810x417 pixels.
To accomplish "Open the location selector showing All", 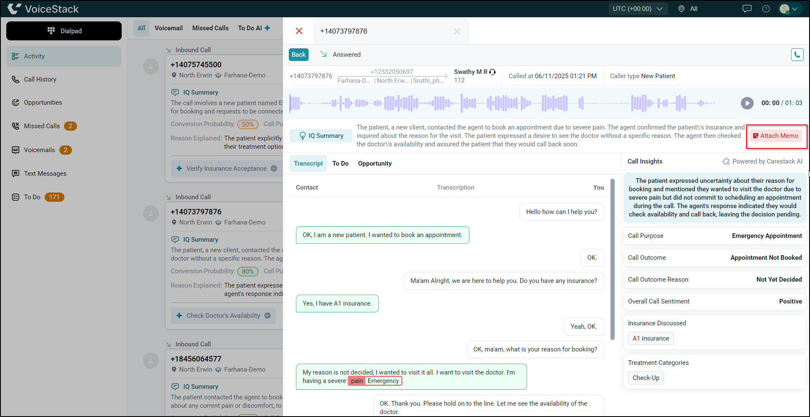I will click(688, 8).
